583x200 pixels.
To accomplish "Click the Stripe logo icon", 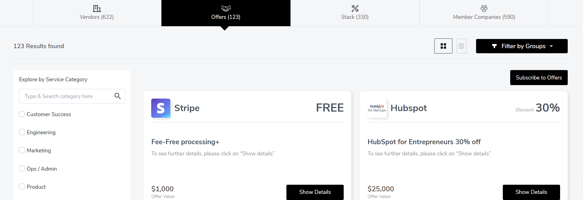I will point(161,108).
